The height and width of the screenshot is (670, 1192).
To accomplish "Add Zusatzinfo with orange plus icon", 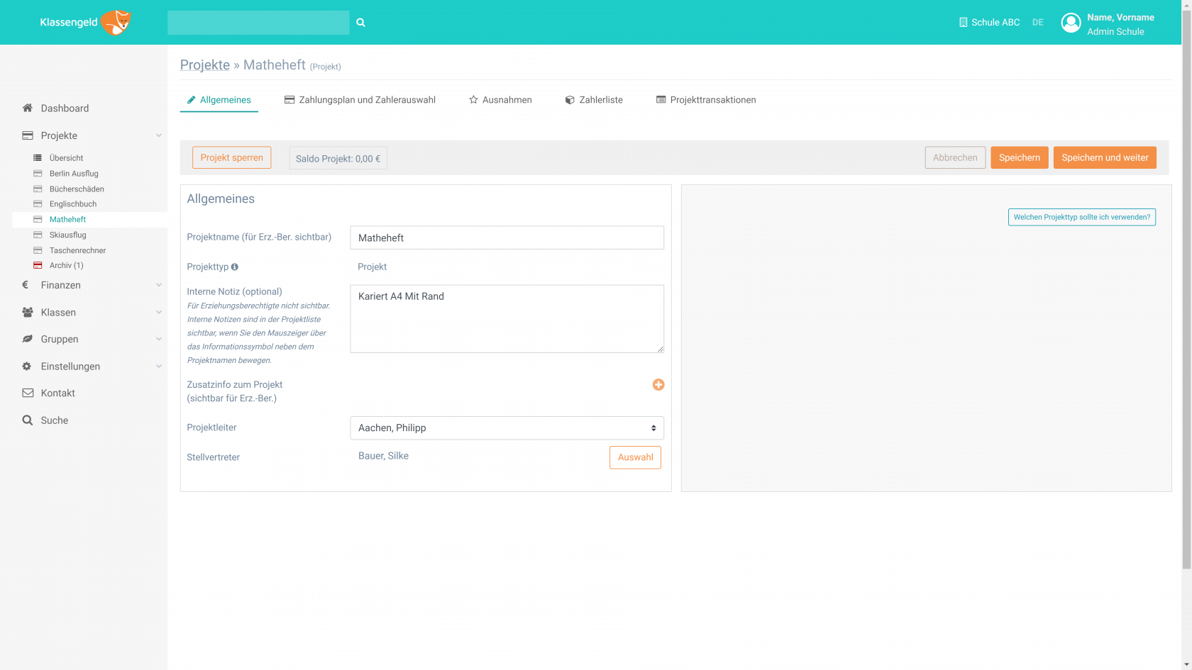I will [658, 384].
